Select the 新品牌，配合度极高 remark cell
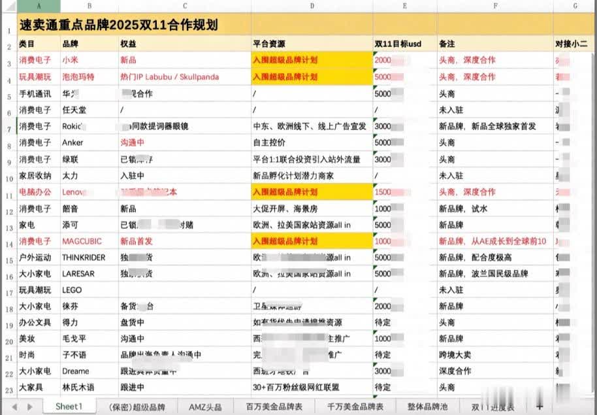 point(495,257)
